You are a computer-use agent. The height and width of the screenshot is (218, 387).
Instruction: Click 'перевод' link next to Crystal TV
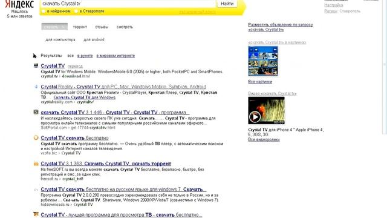point(75,66)
